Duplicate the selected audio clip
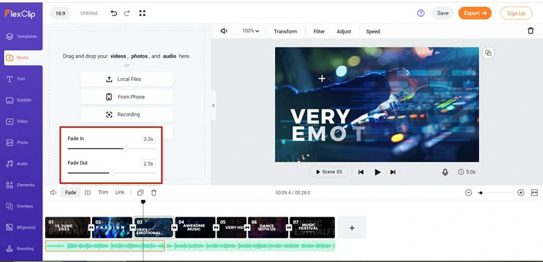The width and height of the screenshot is (543, 262). coord(140,193)
